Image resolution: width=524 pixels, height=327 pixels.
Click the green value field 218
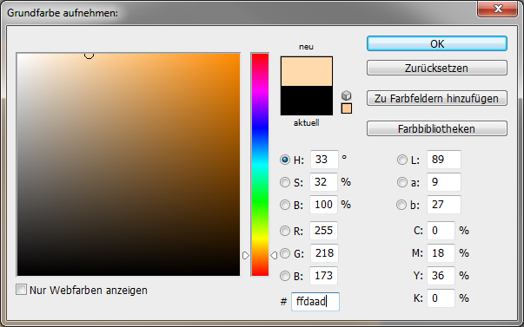pos(324,253)
